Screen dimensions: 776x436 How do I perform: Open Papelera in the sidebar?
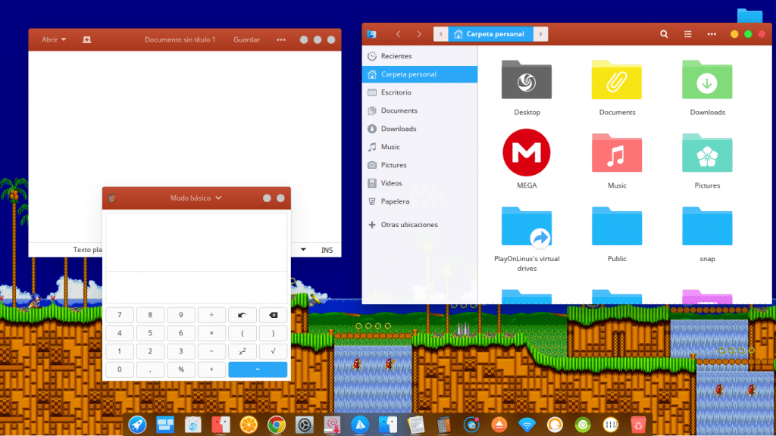click(x=420, y=201)
